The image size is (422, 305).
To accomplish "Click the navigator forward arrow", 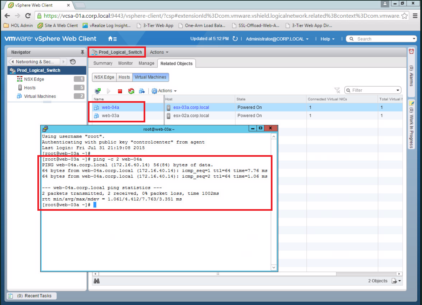I will point(64,62).
